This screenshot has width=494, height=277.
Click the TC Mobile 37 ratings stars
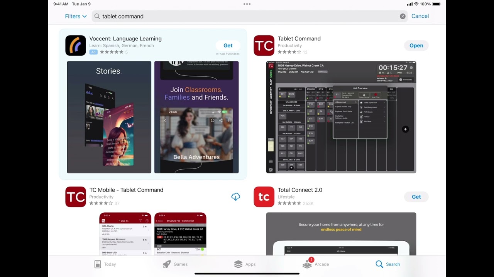coord(101,203)
